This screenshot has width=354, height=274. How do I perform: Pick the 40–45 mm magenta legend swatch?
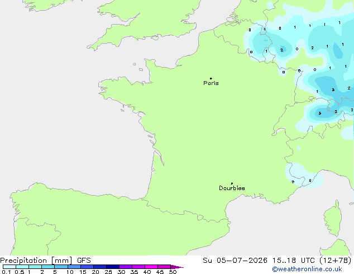point(151,267)
